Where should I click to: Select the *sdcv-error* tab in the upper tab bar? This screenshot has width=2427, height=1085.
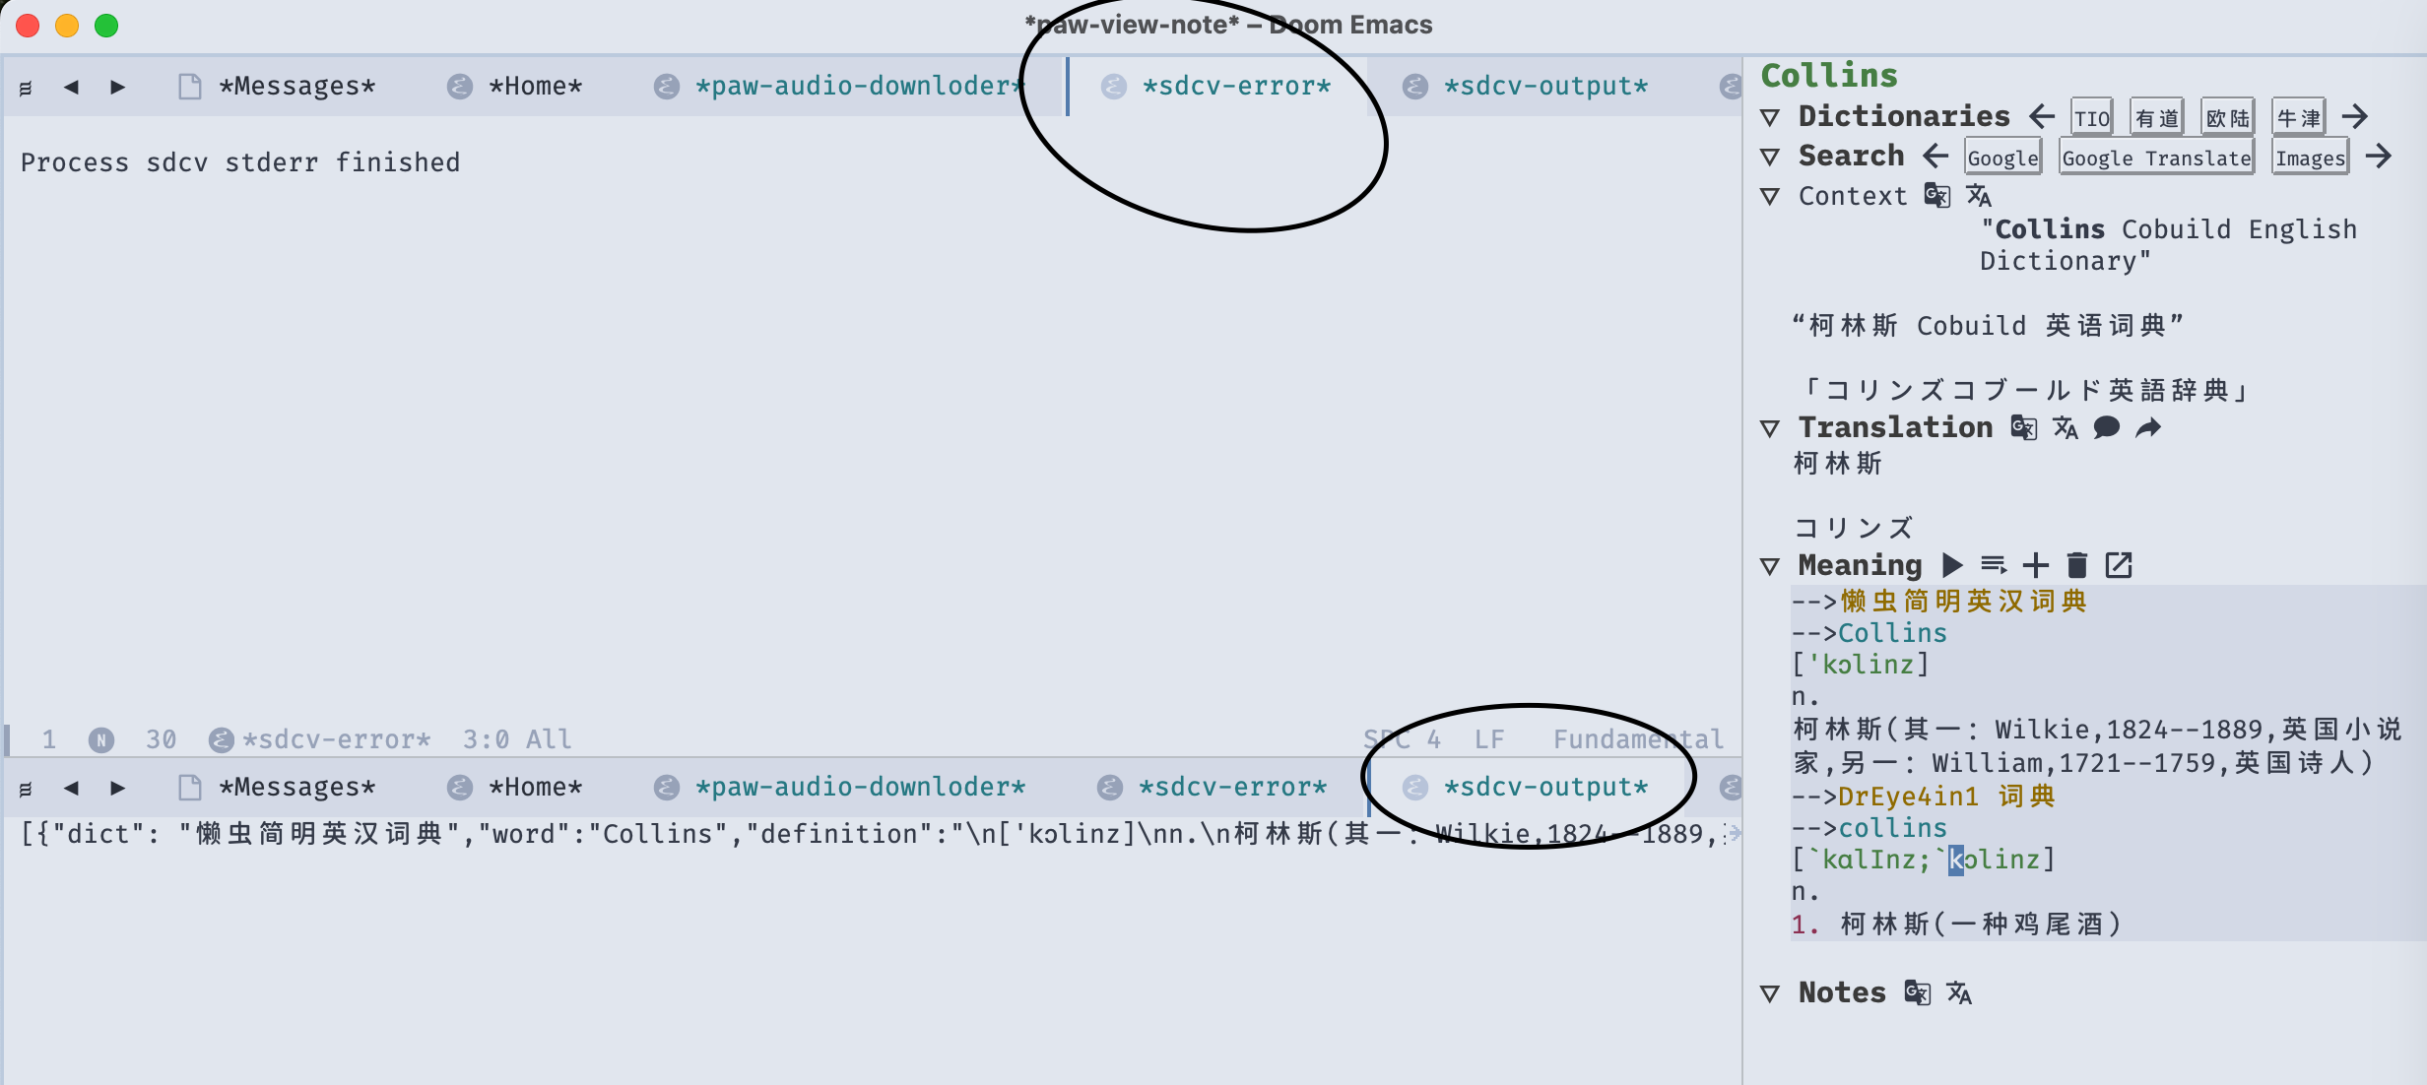pos(1217,87)
